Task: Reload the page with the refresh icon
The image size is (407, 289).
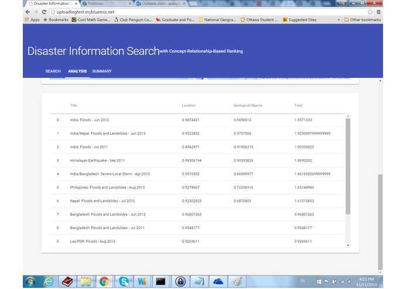Action: pos(44,12)
